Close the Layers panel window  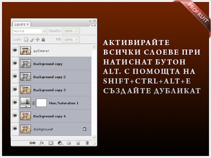[x=94, y=21]
